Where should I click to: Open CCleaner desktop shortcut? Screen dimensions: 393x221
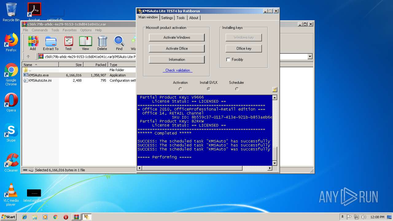click(11, 163)
